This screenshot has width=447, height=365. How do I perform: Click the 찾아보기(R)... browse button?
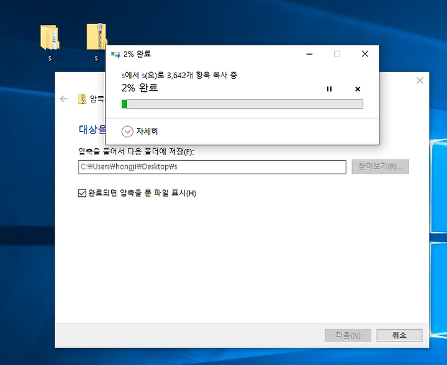[x=380, y=167]
